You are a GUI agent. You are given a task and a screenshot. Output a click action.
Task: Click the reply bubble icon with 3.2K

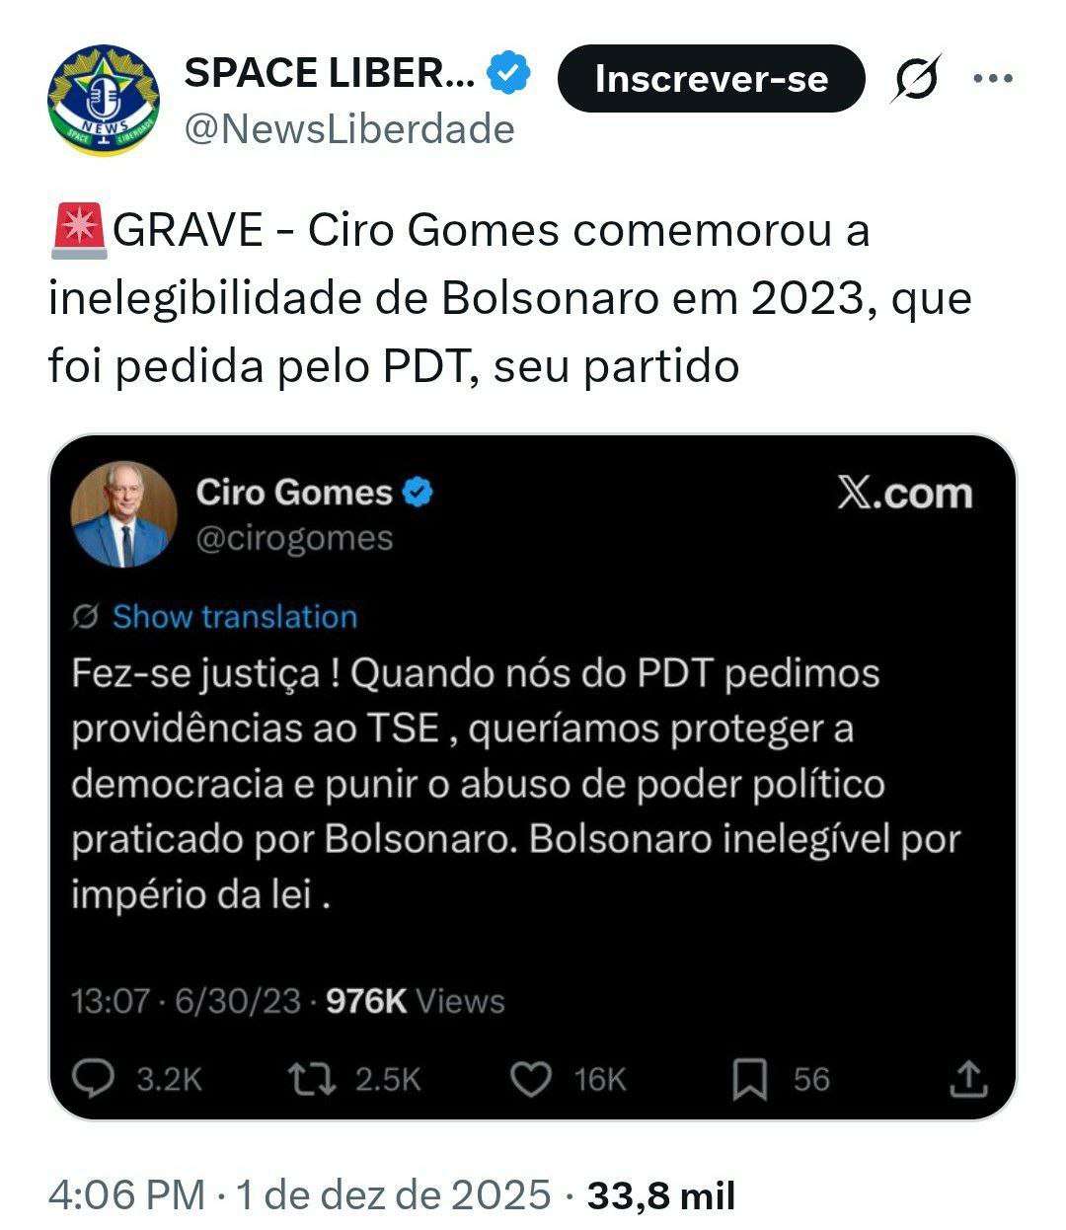click(x=96, y=1078)
